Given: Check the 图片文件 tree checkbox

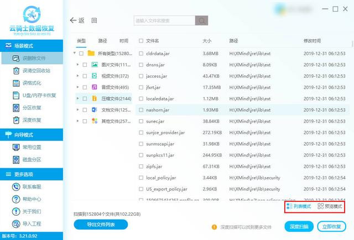Looking at the screenshot, I should point(85,65).
